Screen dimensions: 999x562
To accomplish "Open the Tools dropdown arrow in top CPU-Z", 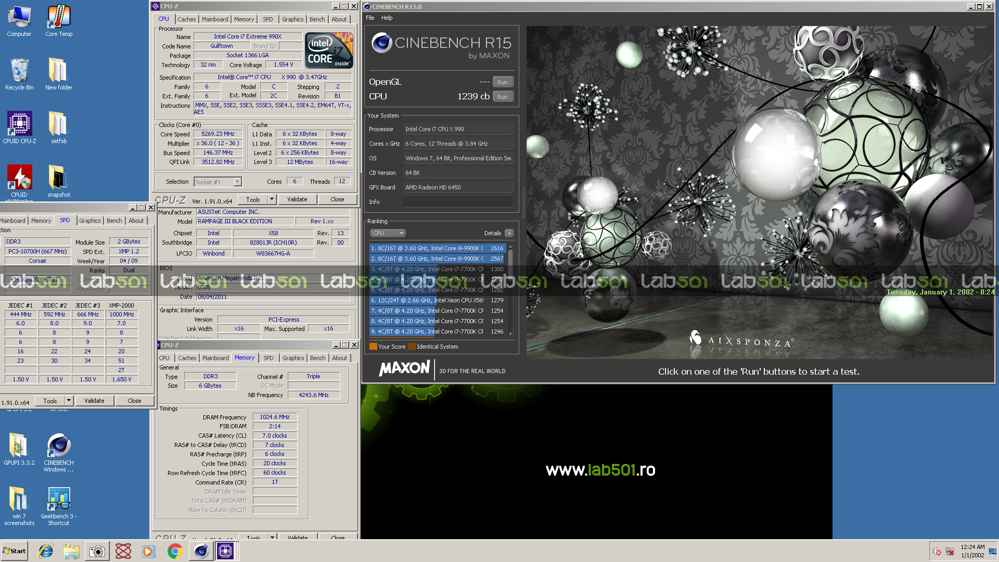I will pyautogui.click(x=272, y=199).
